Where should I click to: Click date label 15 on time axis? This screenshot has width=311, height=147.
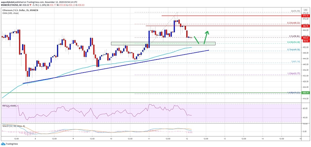301,139
